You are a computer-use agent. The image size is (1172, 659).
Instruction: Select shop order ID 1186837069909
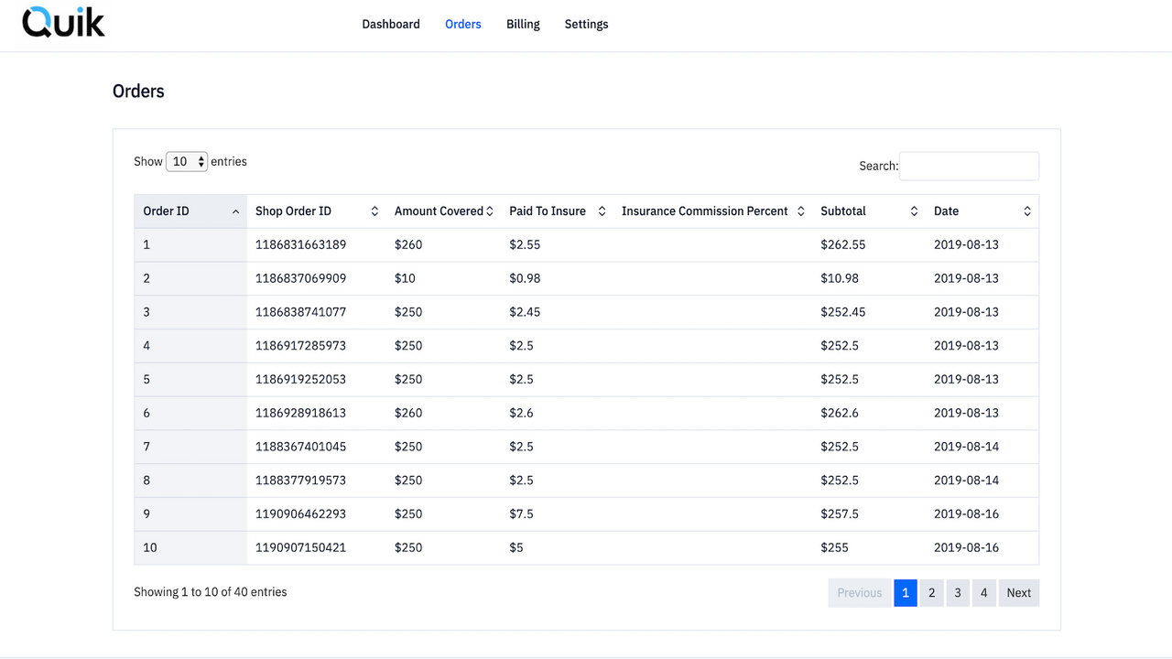coord(300,278)
